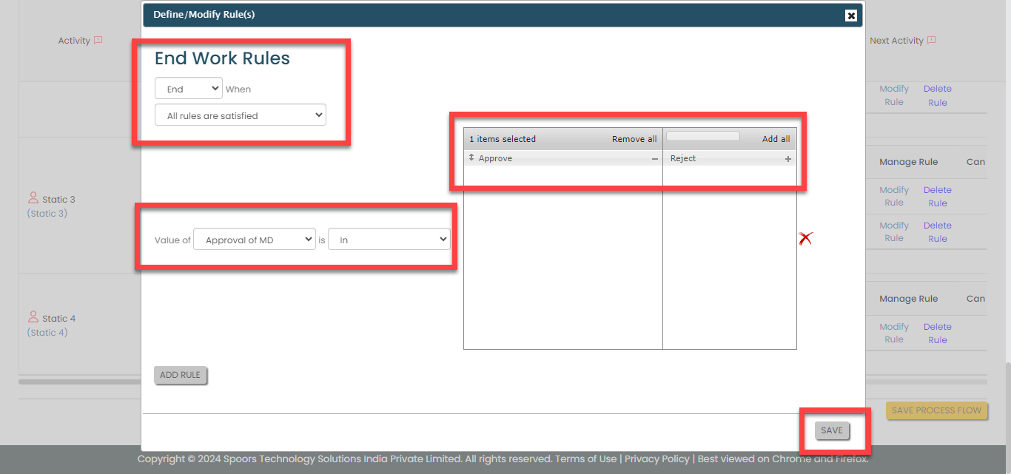Remove Approve using its minus icon
The width and height of the screenshot is (1011, 474).
(654, 159)
